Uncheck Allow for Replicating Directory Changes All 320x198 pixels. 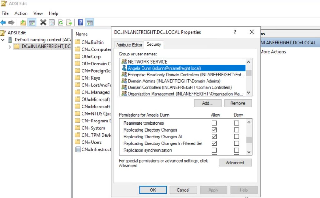click(214, 137)
